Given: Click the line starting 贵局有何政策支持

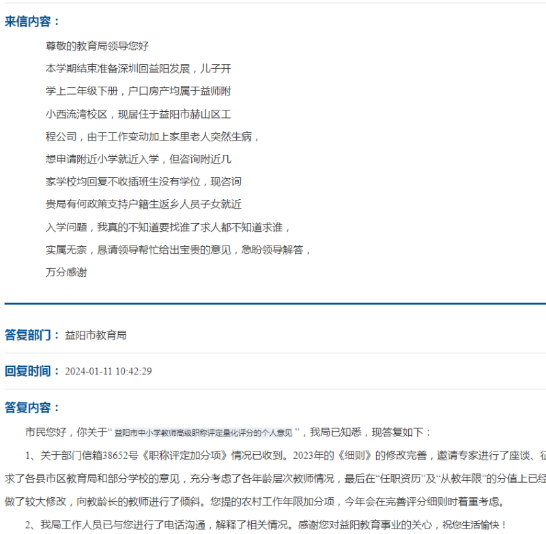Looking at the screenshot, I should click(143, 204).
